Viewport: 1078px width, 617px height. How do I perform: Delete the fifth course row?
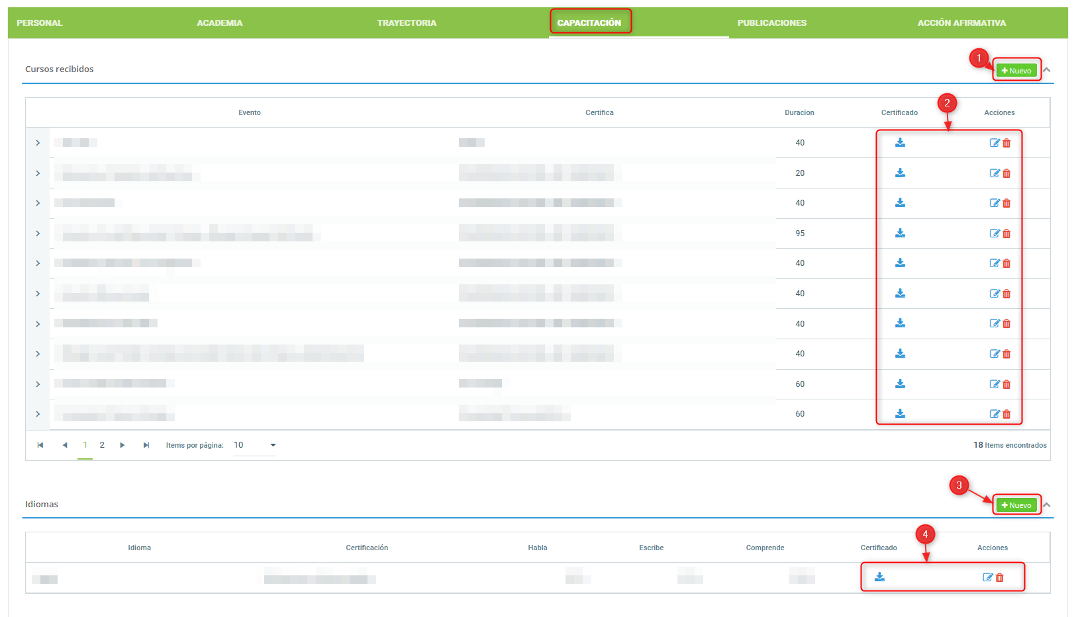(x=1006, y=263)
